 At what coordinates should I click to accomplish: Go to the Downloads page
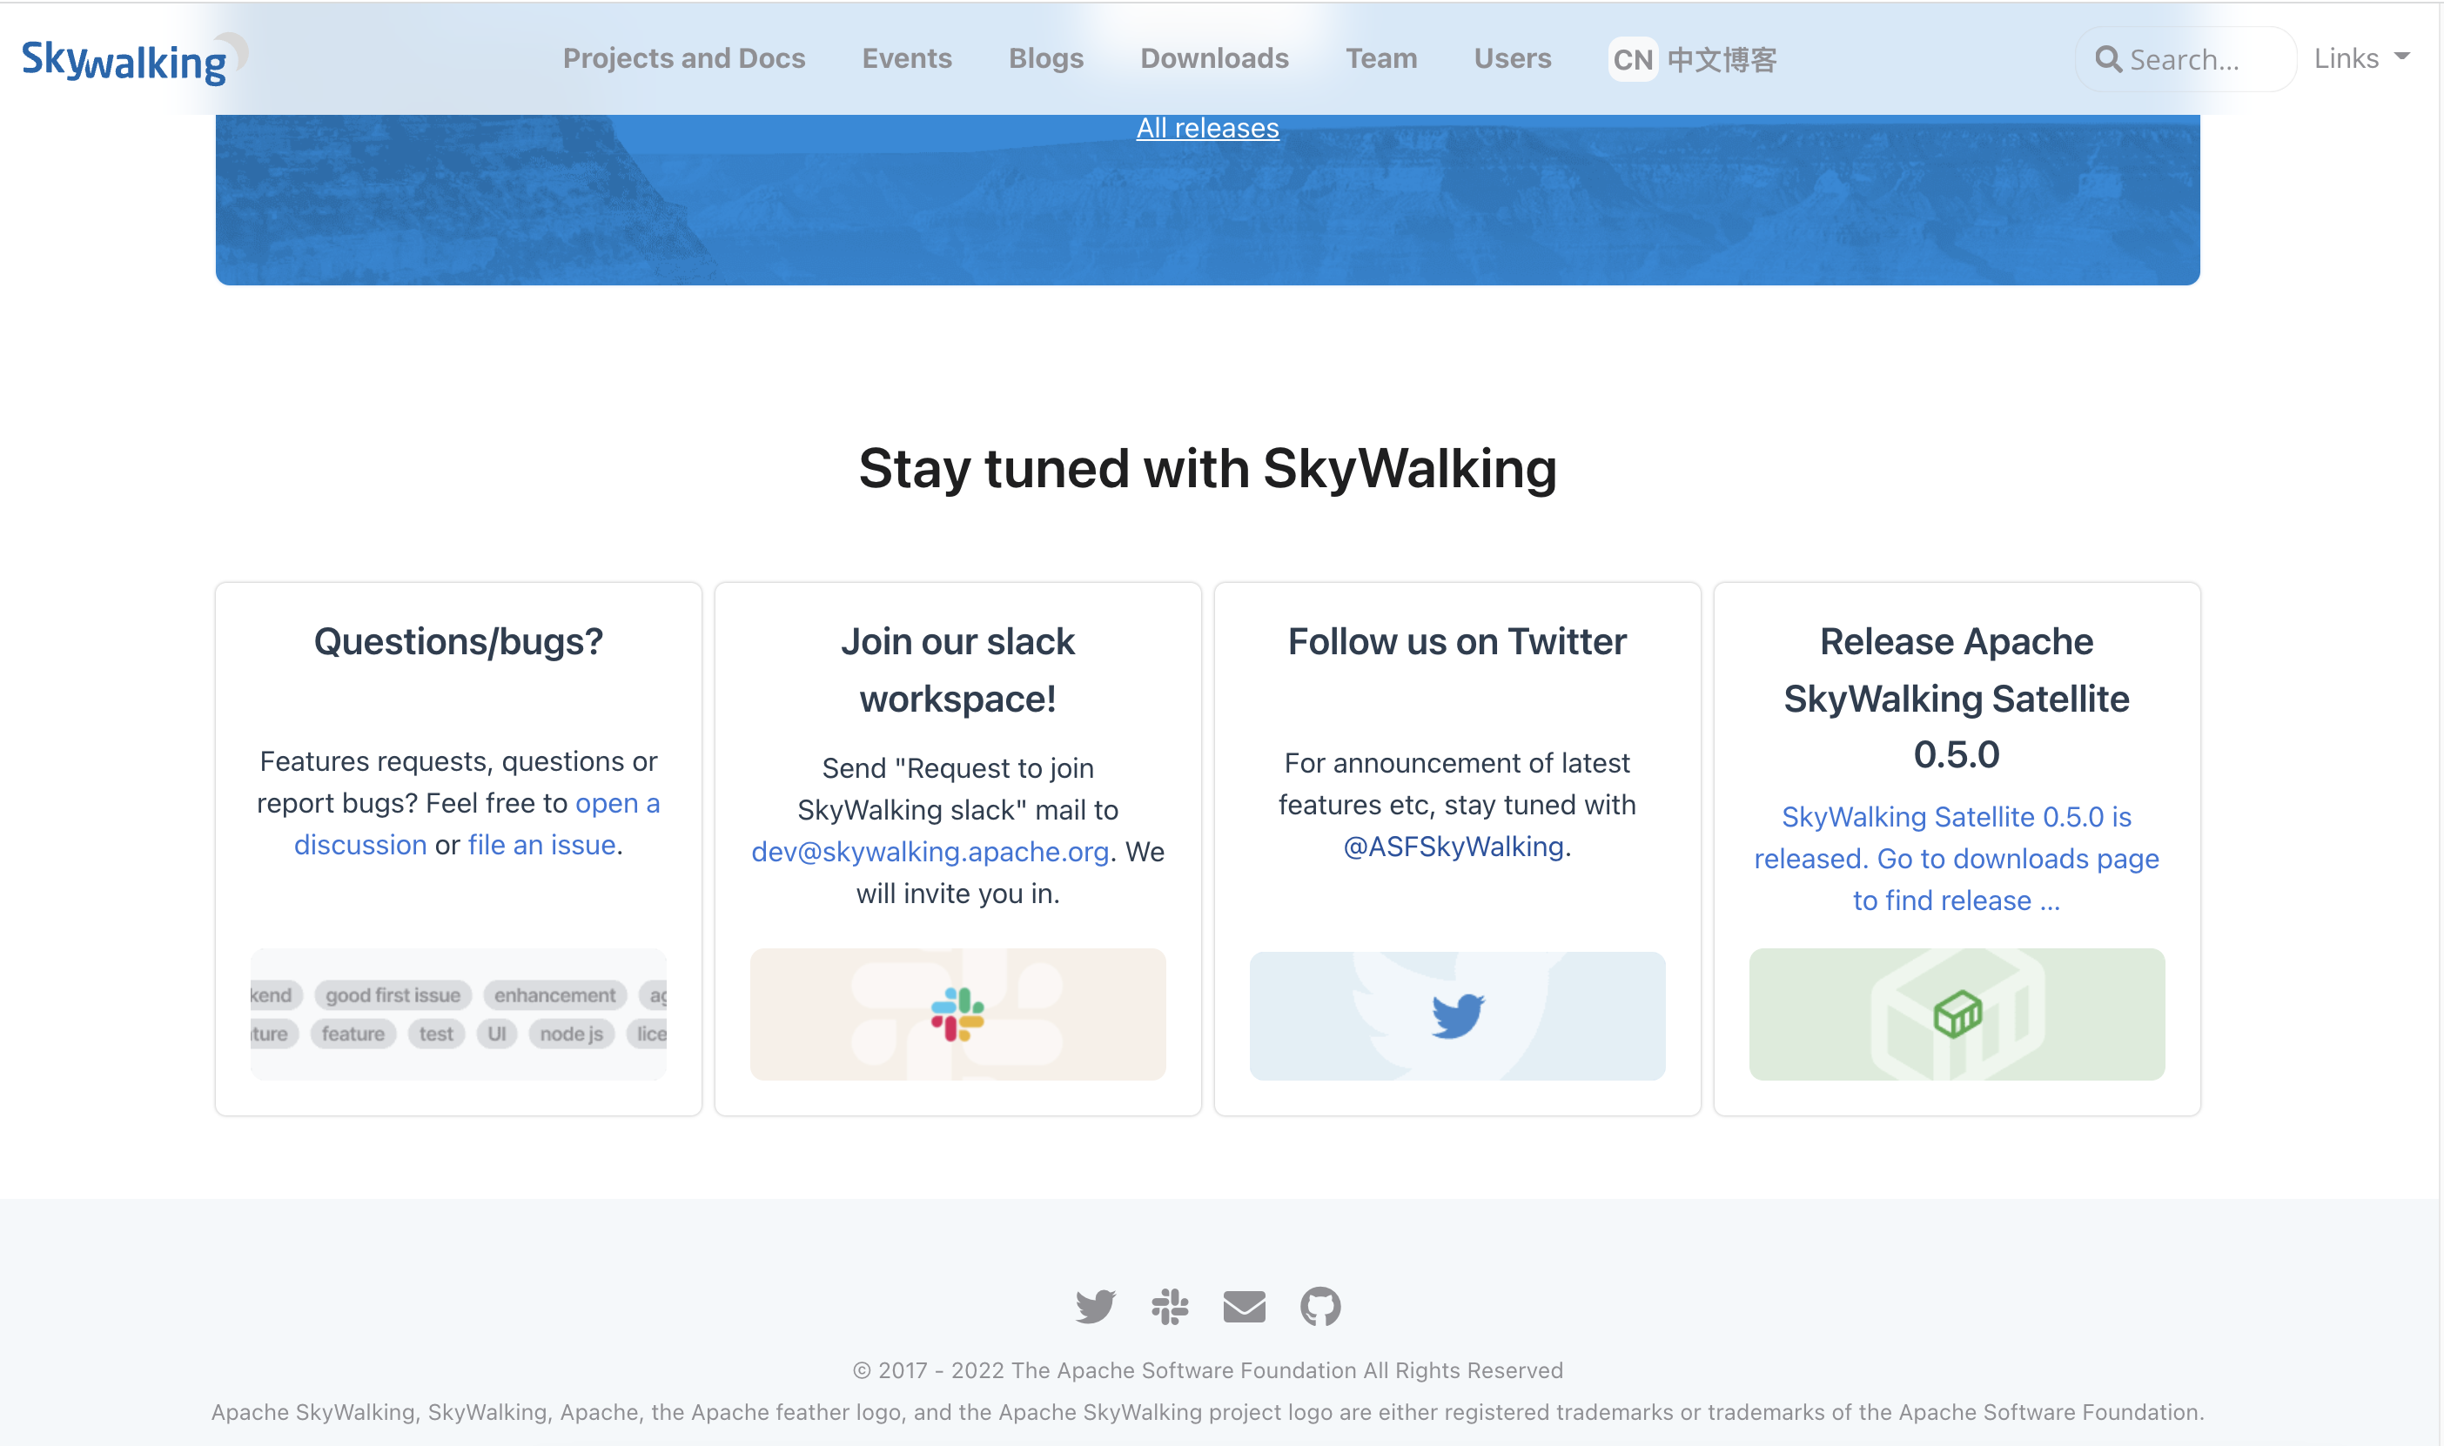point(1214,58)
